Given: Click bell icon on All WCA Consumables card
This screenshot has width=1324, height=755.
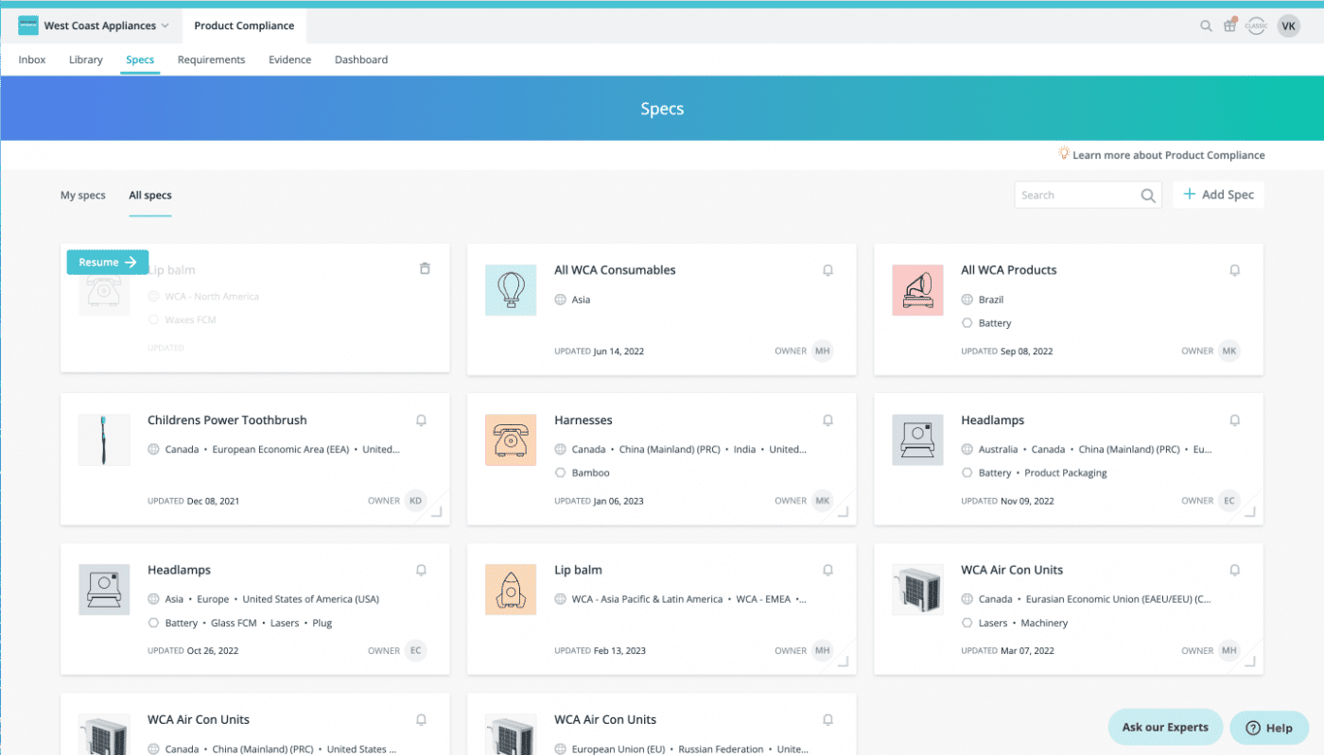Looking at the screenshot, I should tap(827, 270).
